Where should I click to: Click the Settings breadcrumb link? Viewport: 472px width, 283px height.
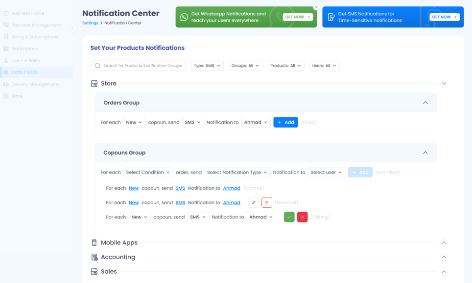click(90, 23)
